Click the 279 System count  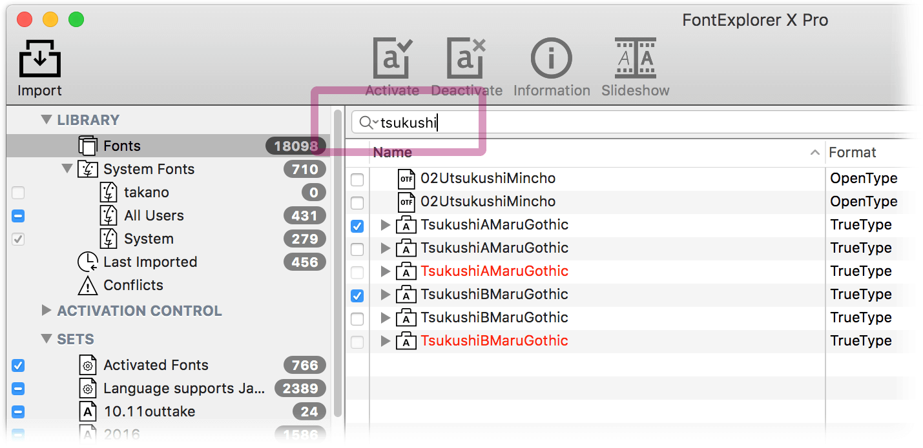pos(305,239)
